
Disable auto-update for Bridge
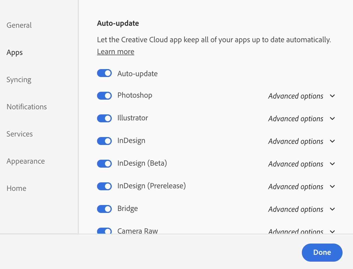click(104, 209)
